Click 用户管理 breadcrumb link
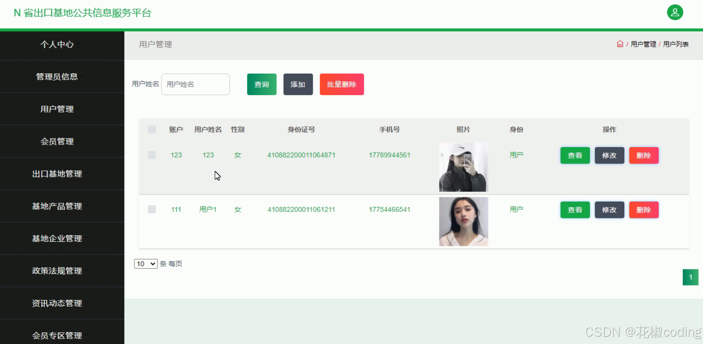703x344 pixels. click(643, 44)
